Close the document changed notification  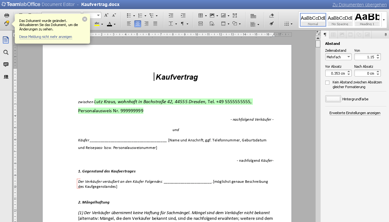click(x=85, y=19)
